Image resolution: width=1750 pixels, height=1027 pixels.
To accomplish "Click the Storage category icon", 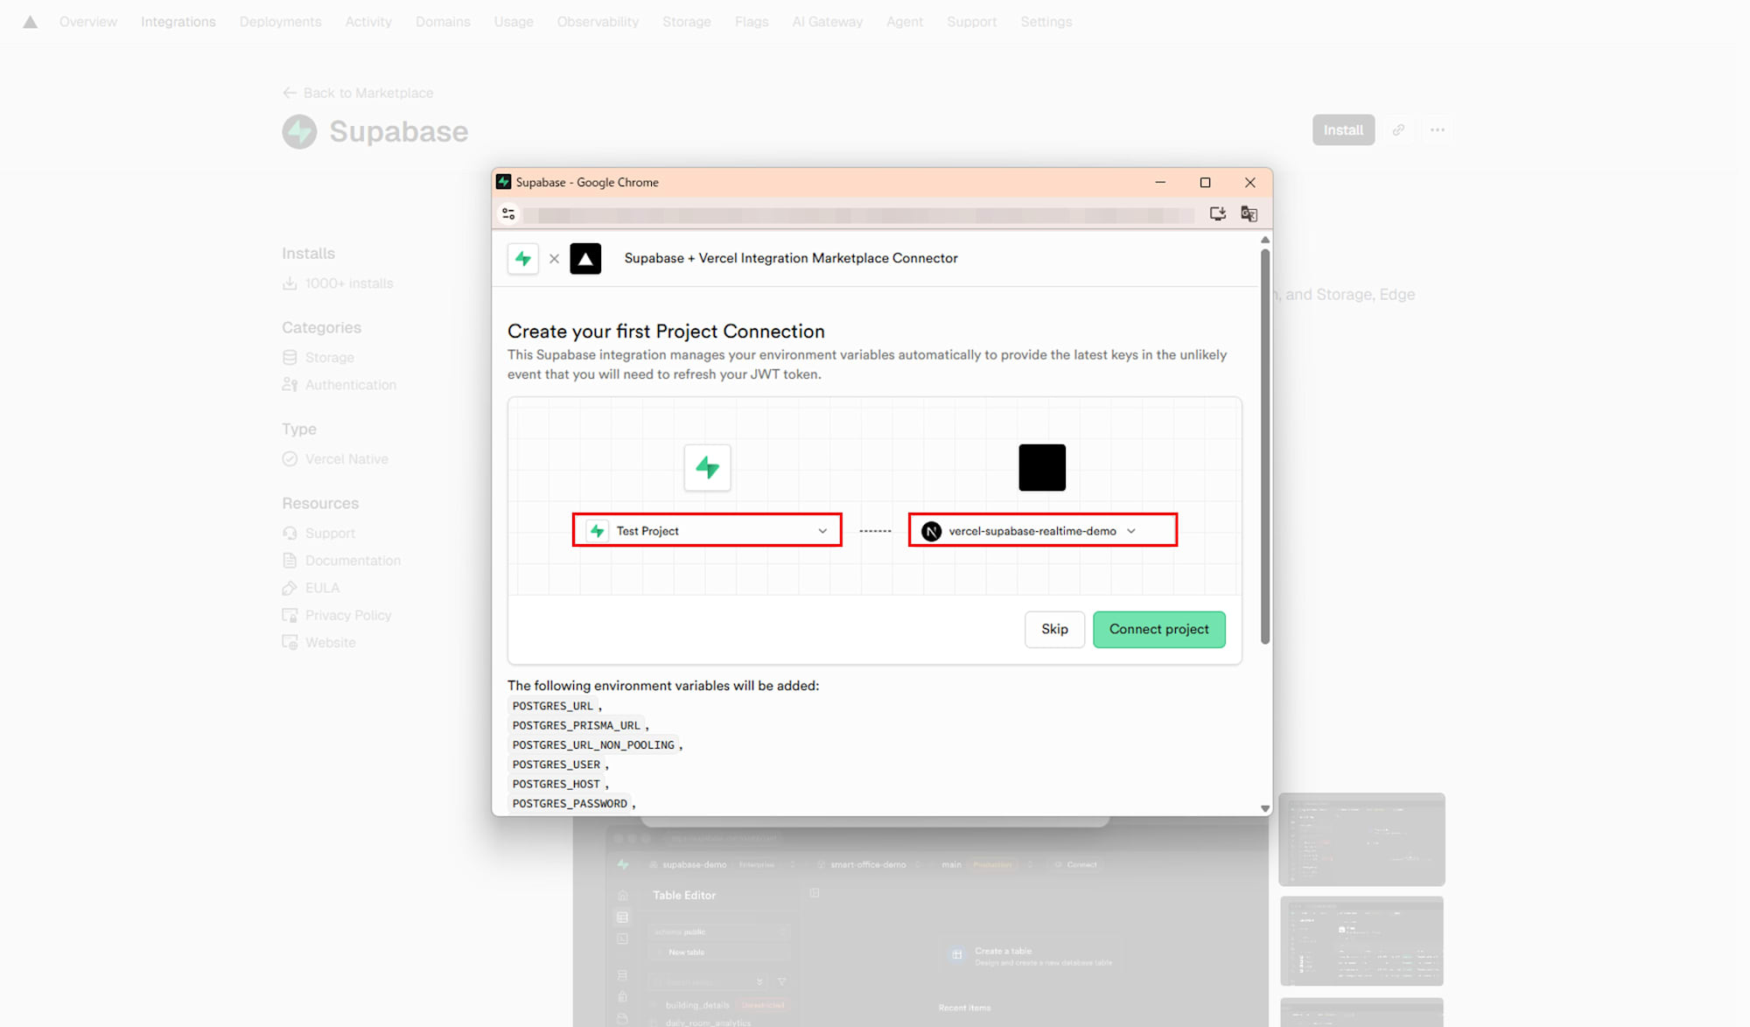I will coord(290,356).
